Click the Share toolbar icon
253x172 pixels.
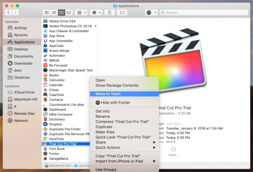tap(109, 12)
